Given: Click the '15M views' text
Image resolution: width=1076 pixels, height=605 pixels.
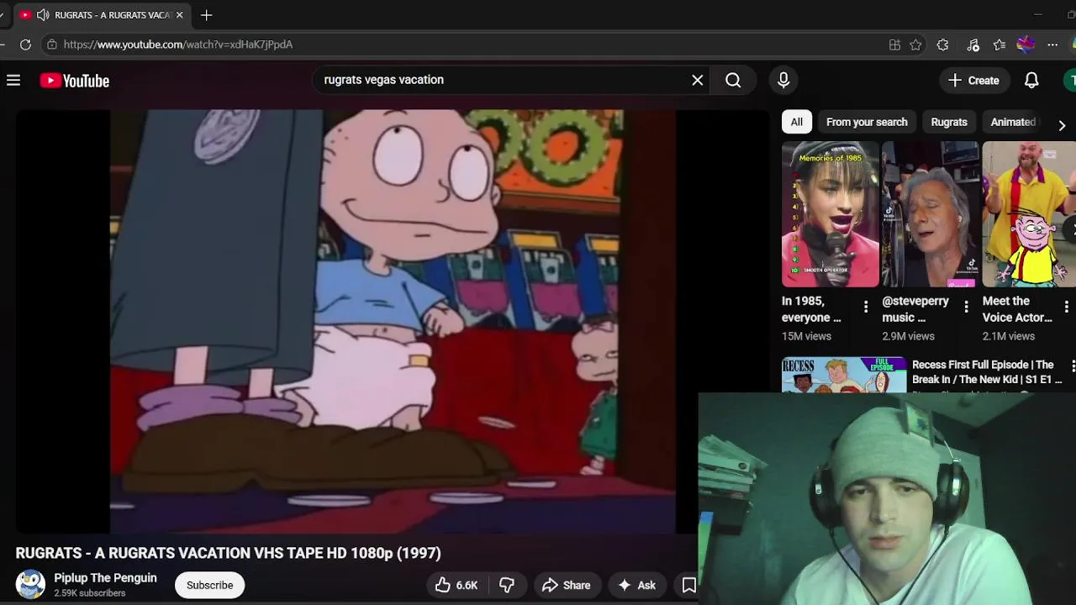Looking at the screenshot, I should point(806,336).
